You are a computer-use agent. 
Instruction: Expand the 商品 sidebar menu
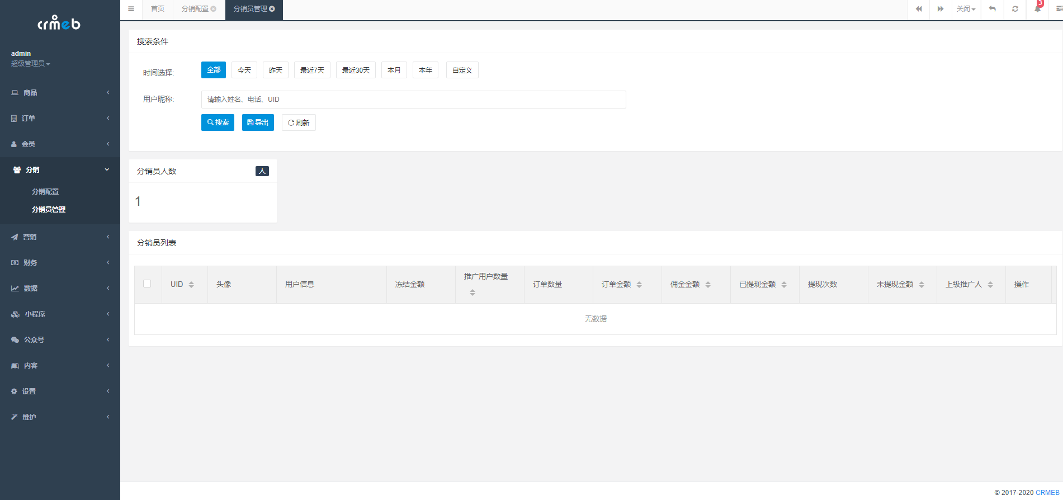60,93
